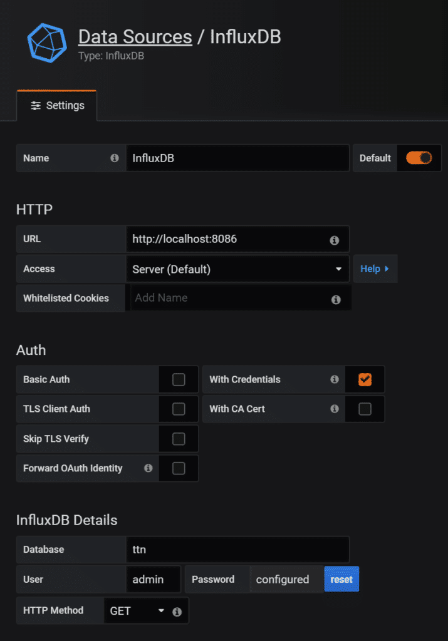Click the info icon inside URL field
The width and height of the screenshot is (448, 641).
tap(335, 240)
